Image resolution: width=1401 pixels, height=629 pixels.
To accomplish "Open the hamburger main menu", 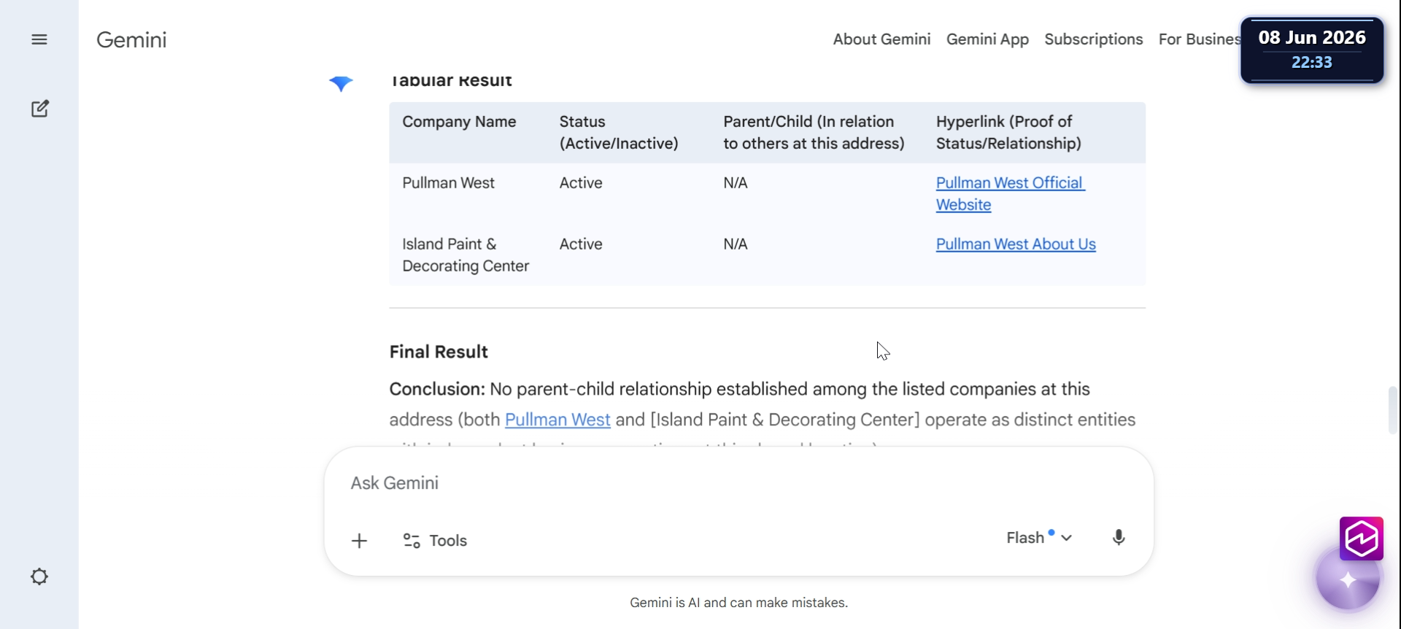I will coord(39,39).
